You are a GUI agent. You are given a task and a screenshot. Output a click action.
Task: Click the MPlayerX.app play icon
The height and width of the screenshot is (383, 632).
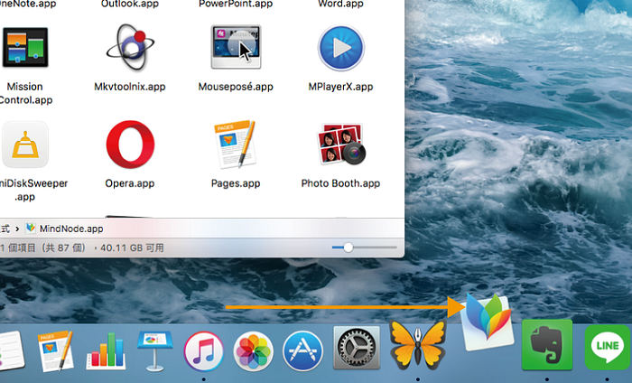click(x=341, y=48)
